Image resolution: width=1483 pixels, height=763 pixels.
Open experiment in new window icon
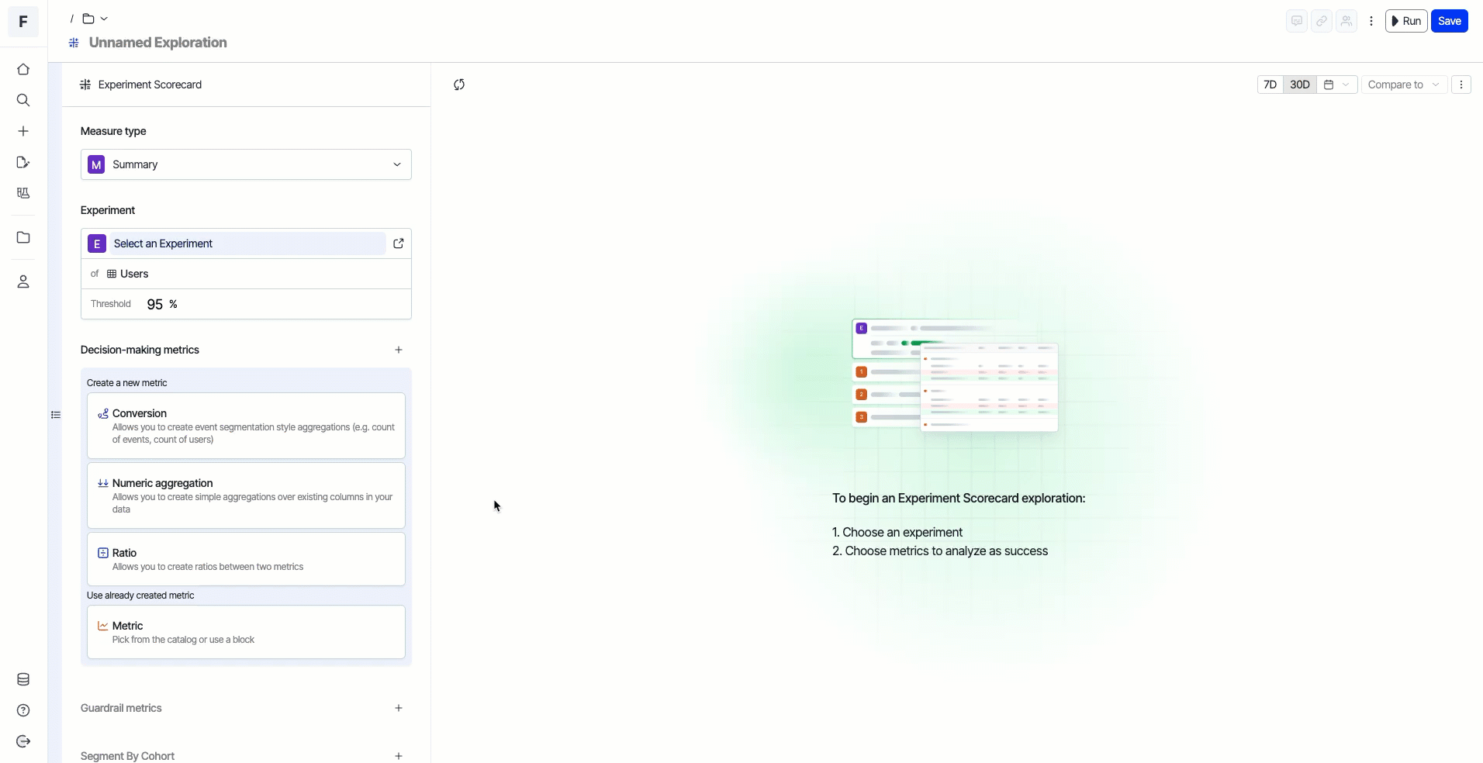399,243
